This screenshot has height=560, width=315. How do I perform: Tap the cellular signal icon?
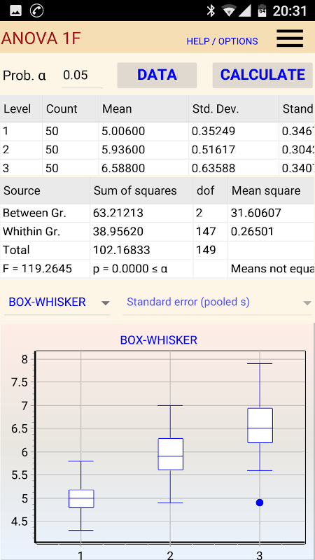click(x=244, y=10)
